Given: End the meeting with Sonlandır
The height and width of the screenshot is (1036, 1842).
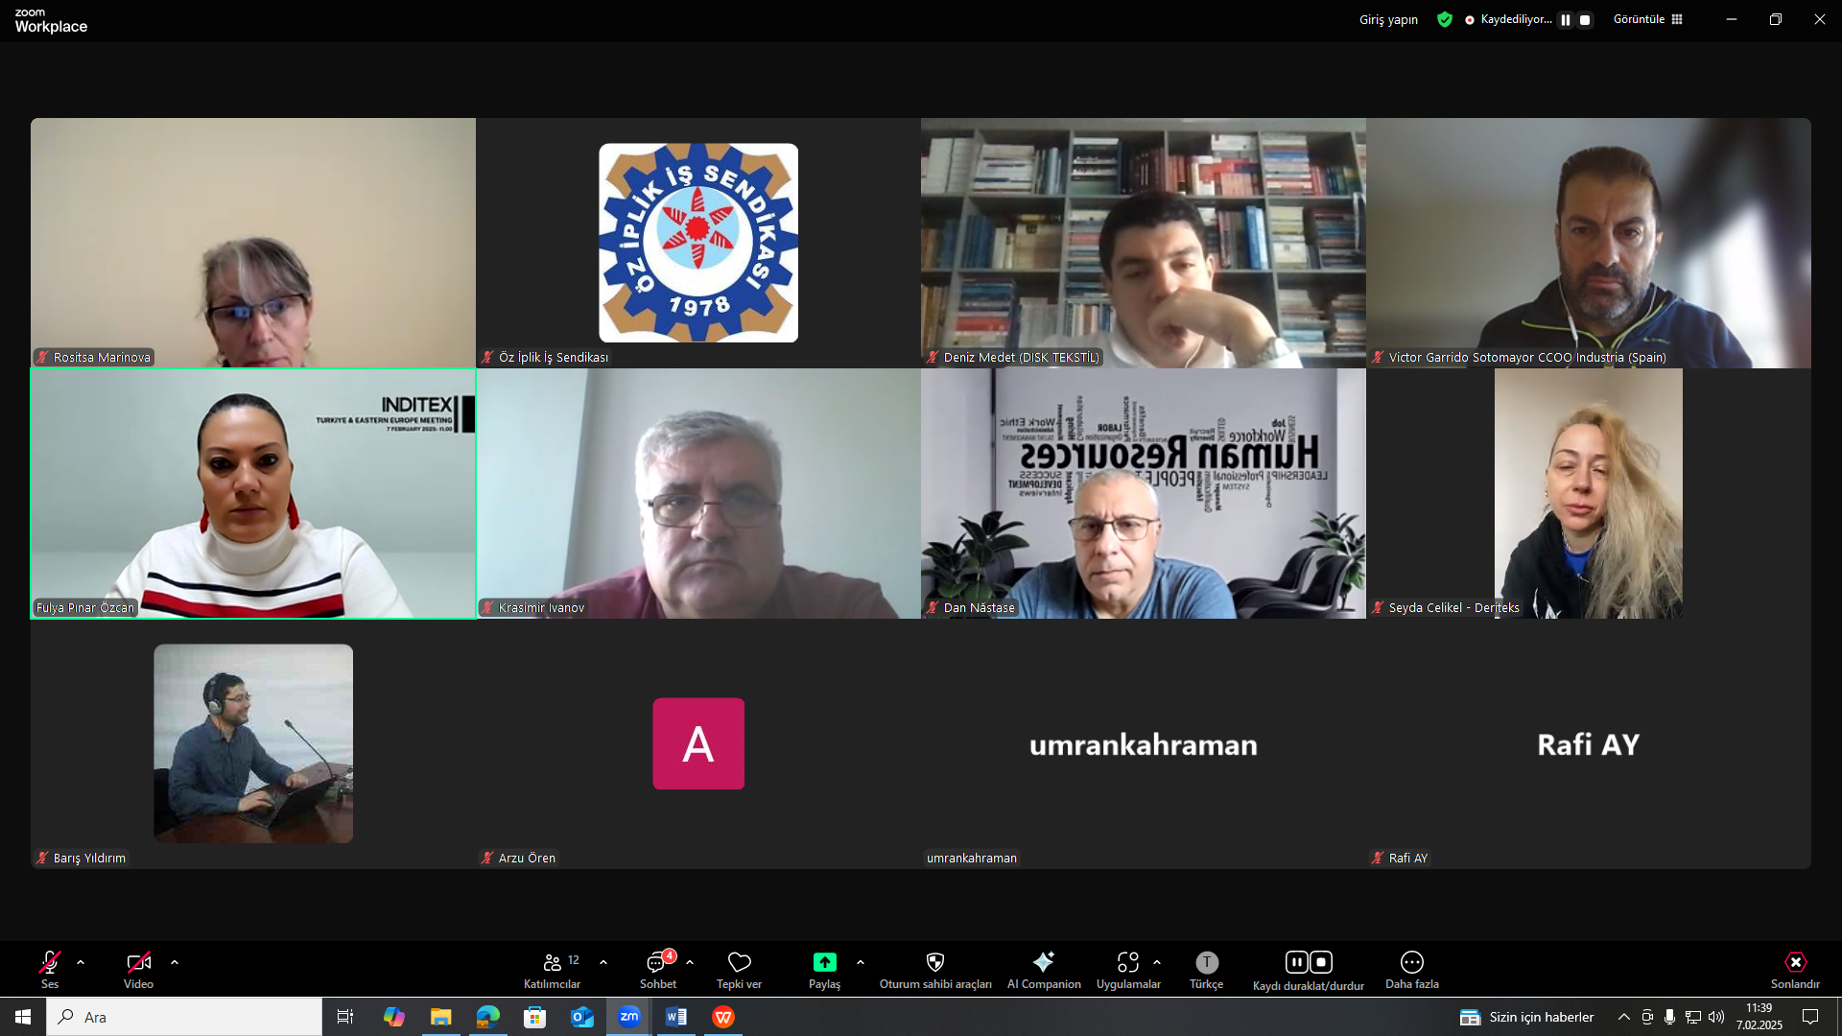Looking at the screenshot, I should 1795,969.
